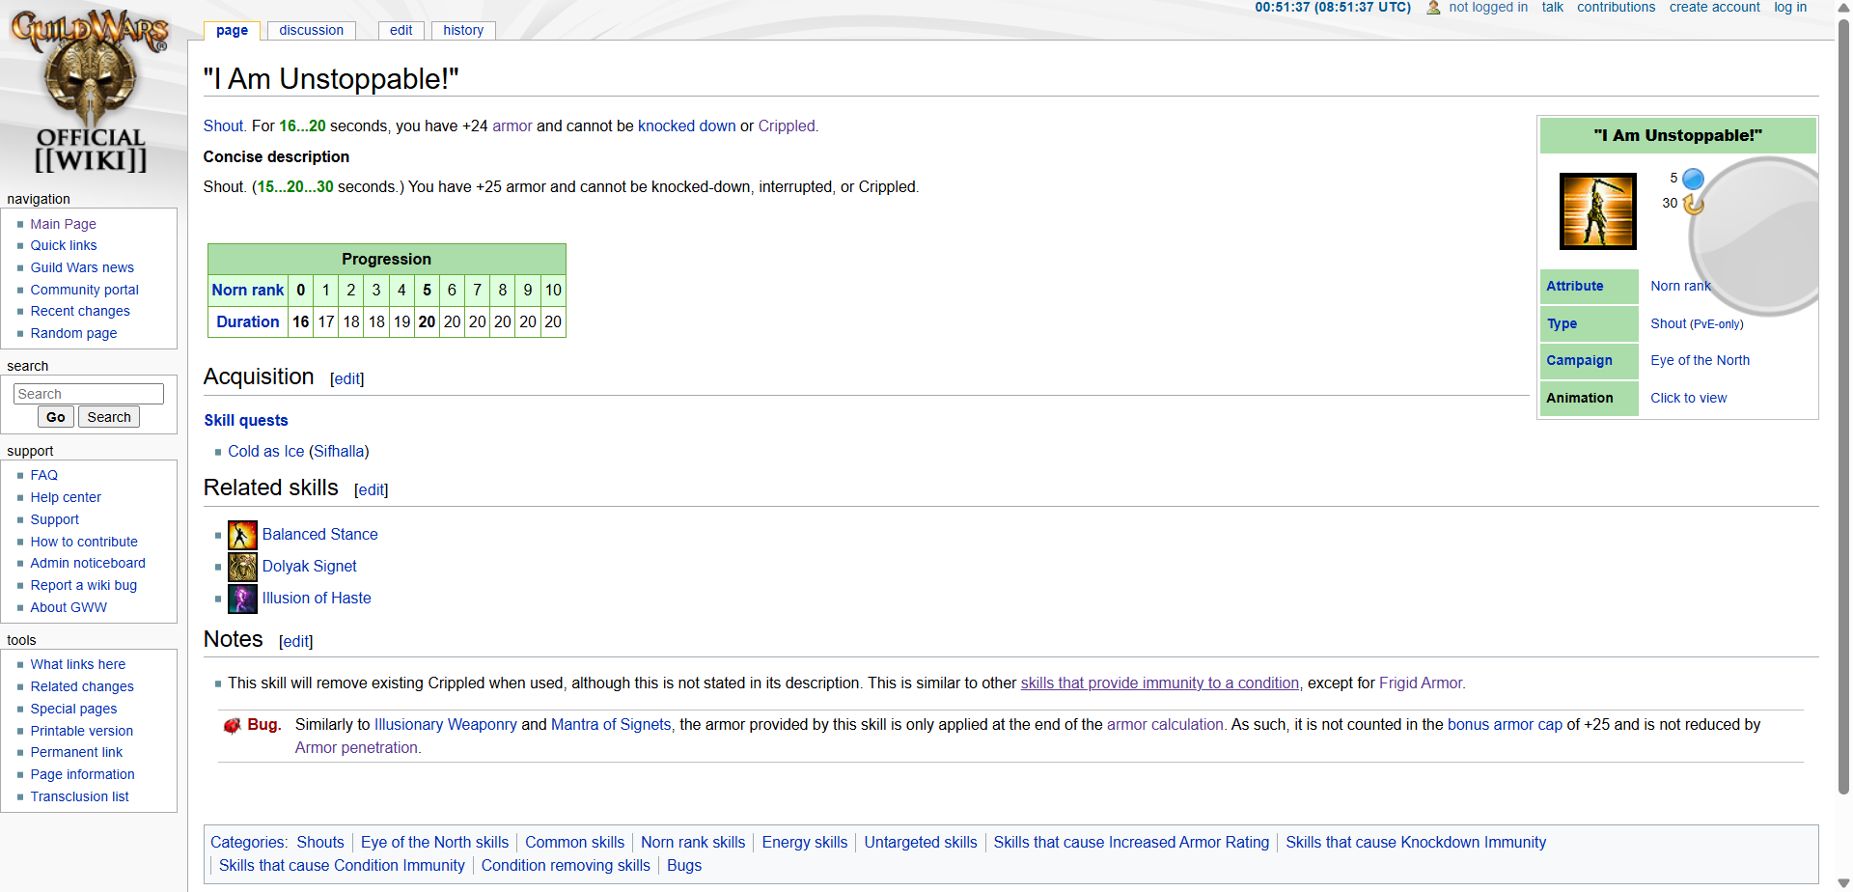
Task: Open Admin noticeboard
Action: (x=88, y=563)
